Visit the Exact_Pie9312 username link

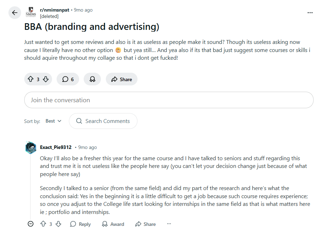pos(56,147)
